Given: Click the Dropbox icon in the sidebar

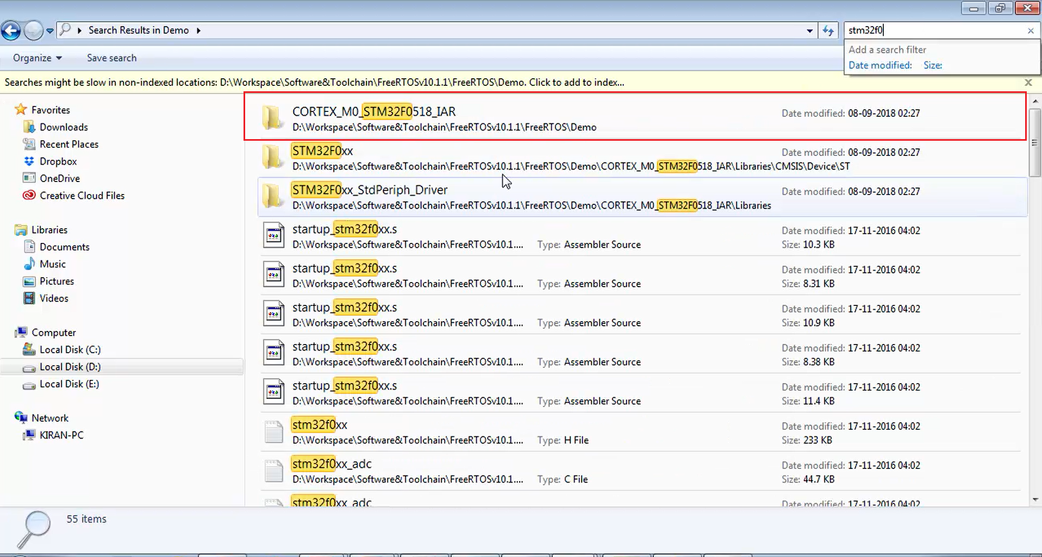Looking at the screenshot, I should 29,161.
